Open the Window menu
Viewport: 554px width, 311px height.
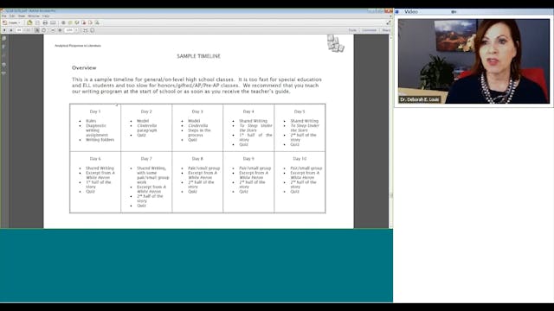pos(34,16)
